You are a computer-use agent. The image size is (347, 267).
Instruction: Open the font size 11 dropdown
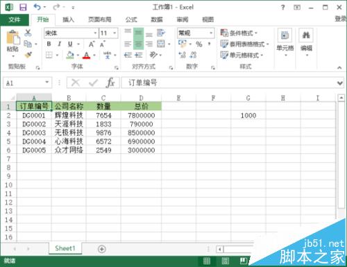coord(115,33)
